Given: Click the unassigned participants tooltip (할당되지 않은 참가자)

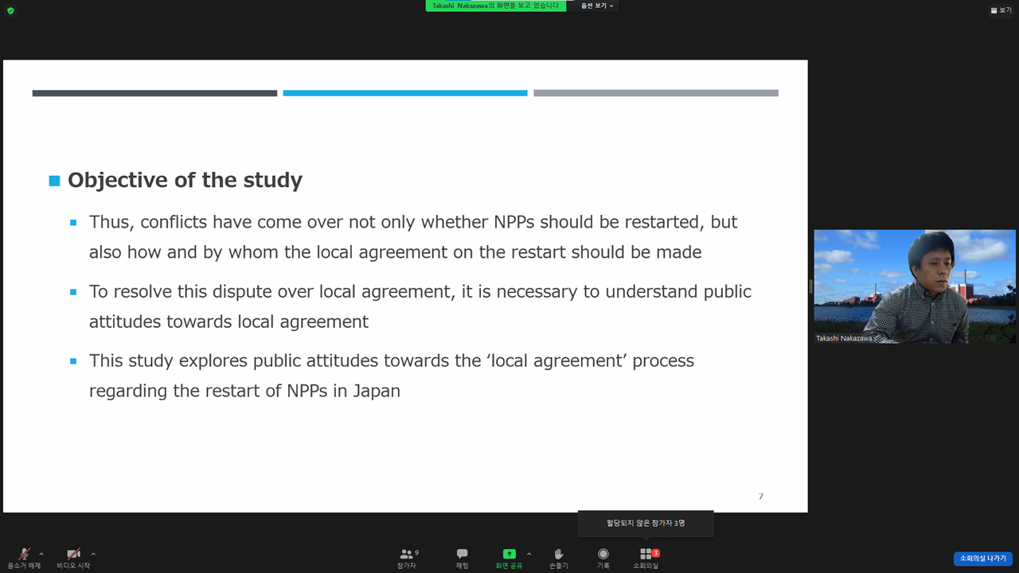Looking at the screenshot, I should click(x=646, y=523).
